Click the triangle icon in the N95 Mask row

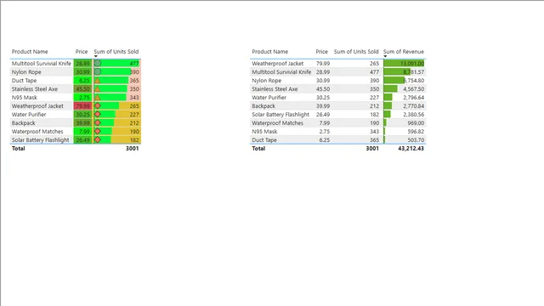[x=98, y=98]
